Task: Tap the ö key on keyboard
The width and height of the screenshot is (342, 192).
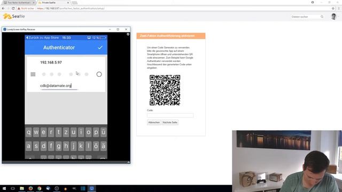Action: (96, 146)
